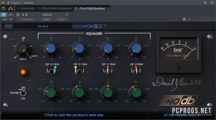Click the INPUT knob
The image size is (216, 120).
(x=22, y=49)
